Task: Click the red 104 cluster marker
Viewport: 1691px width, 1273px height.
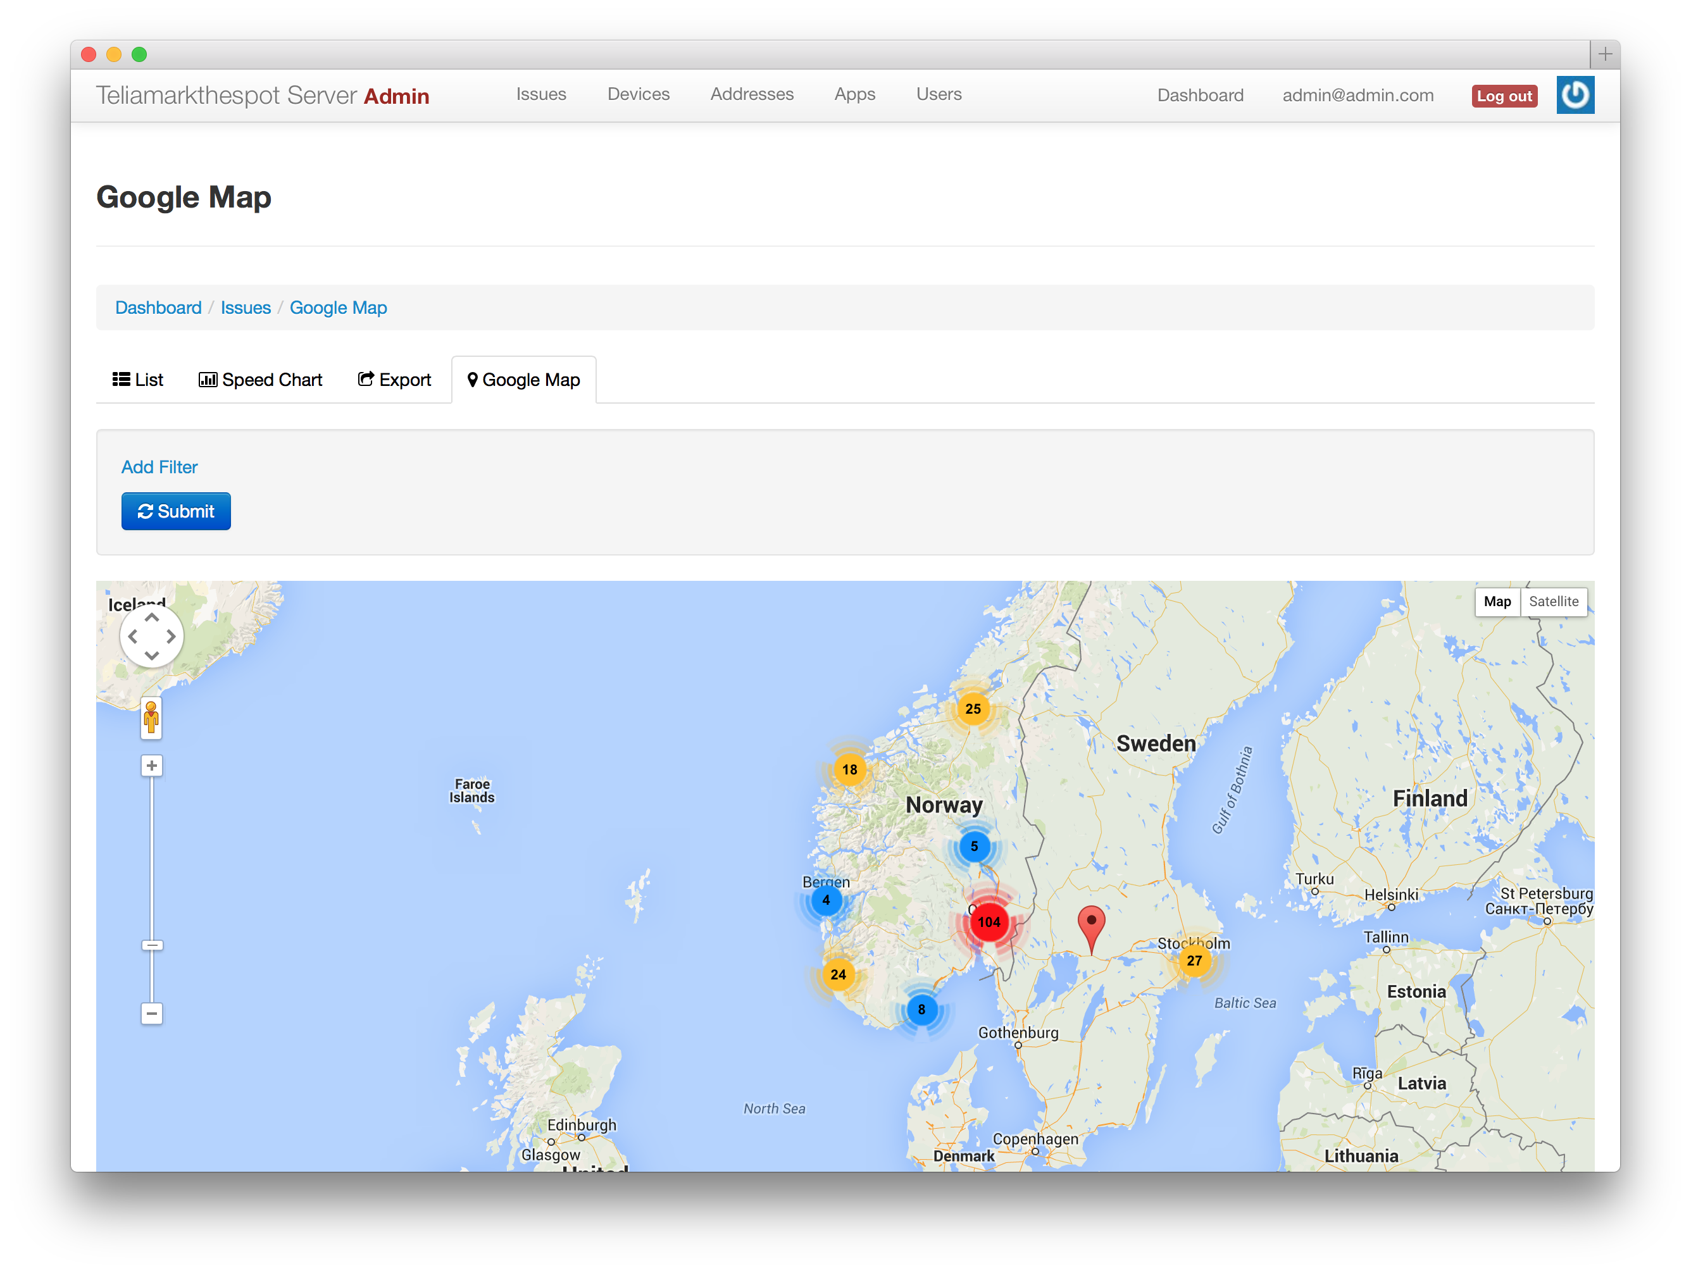Action: click(x=989, y=921)
